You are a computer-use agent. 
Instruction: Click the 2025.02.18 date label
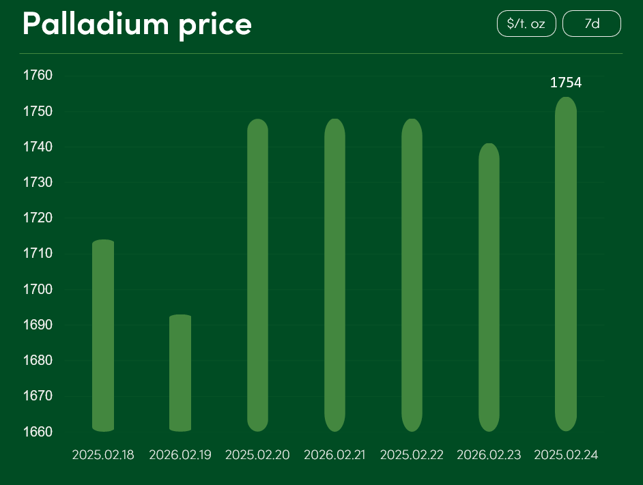(x=103, y=455)
